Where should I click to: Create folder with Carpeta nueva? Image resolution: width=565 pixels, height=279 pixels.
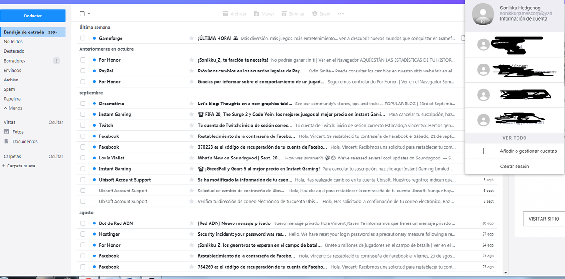click(x=18, y=166)
